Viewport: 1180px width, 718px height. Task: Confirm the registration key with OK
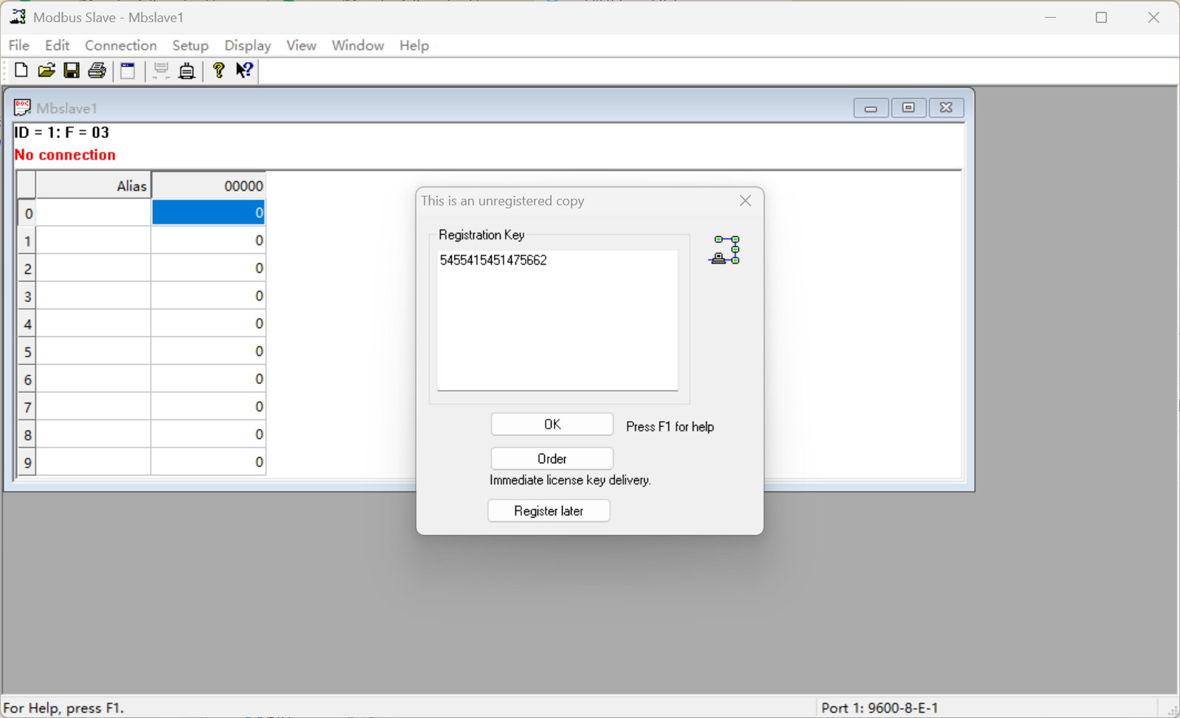pos(552,424)
